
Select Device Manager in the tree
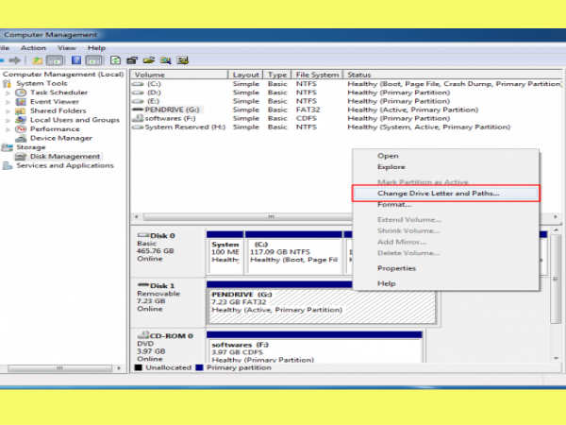click(61, 138)
